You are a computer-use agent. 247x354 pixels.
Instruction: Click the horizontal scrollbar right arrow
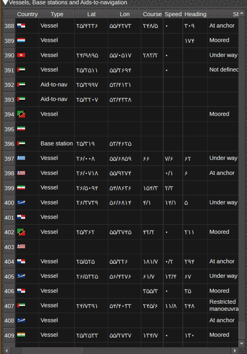[x=235, y=350]
